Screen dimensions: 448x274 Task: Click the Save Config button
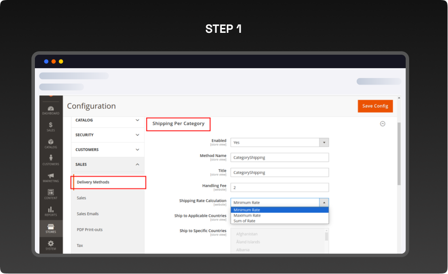coord(375,106)
